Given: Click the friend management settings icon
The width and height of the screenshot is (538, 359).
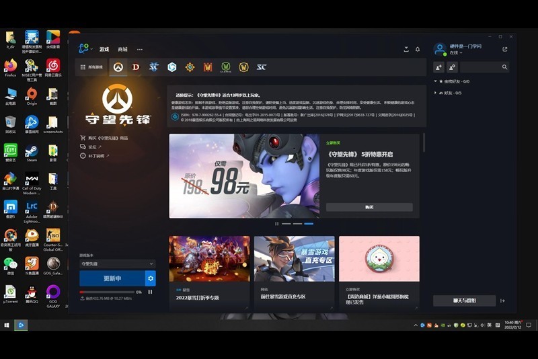Looking at the screenshot, I should click(452, 67).
